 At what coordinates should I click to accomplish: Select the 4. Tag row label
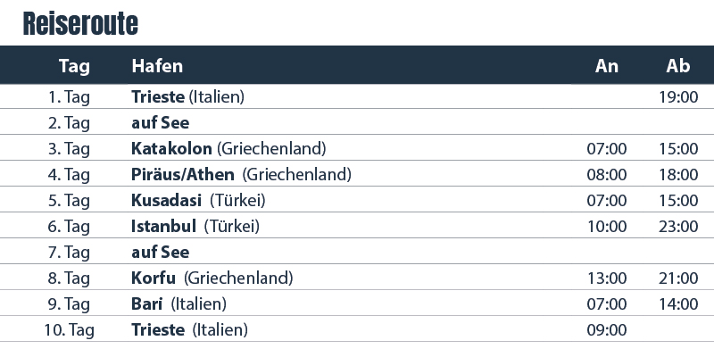point(69,175)
